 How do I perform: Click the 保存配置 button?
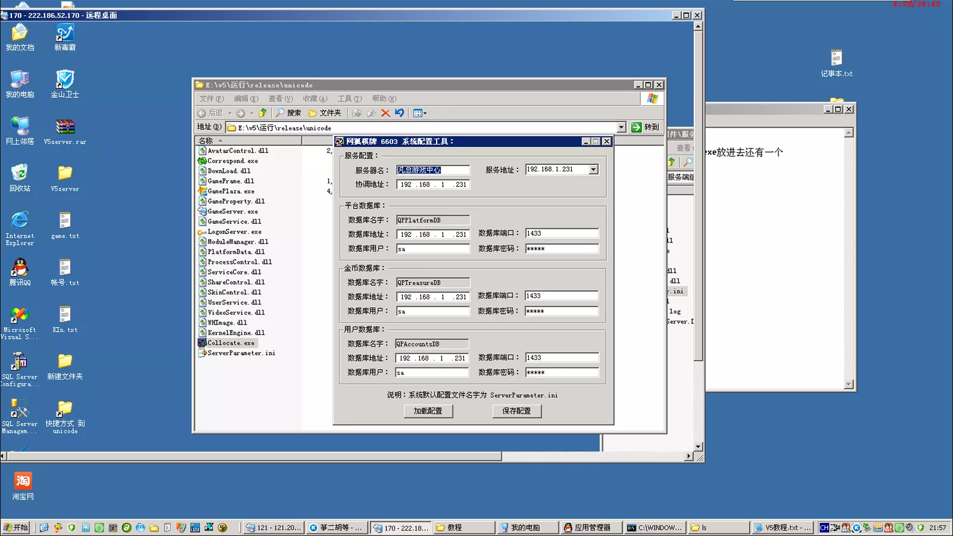coord(516,411)
